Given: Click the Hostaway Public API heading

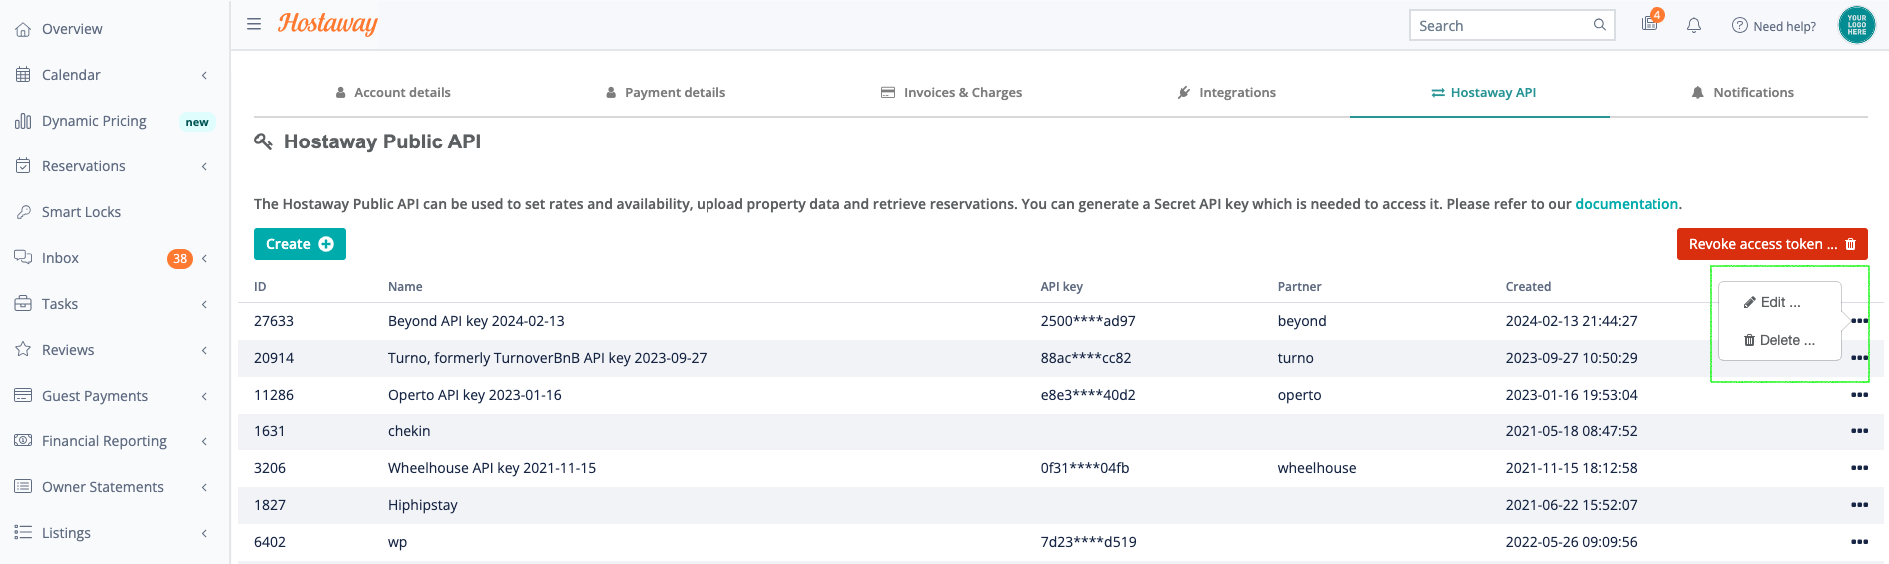Looking at the screenshot, I should point(382,141).
